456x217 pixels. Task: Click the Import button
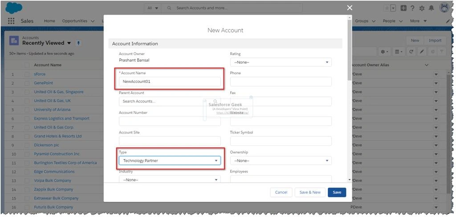(x=435, y=41)
